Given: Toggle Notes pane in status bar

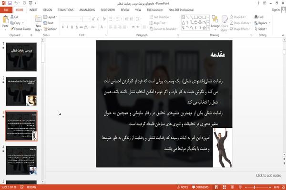Looking at the screenshot, I should pyautogui.click(x=183, y=187).
